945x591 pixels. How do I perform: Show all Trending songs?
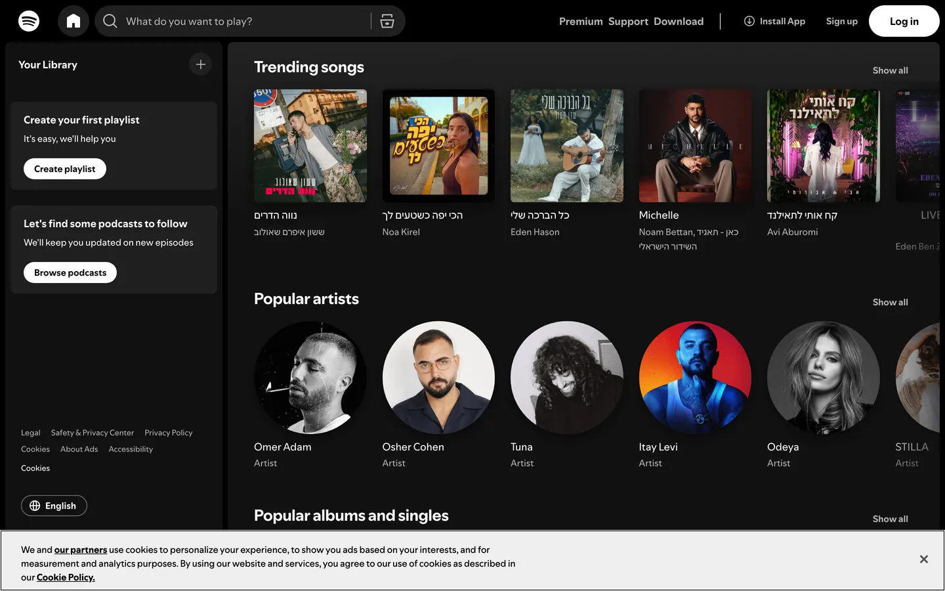[x=891, y=70]
